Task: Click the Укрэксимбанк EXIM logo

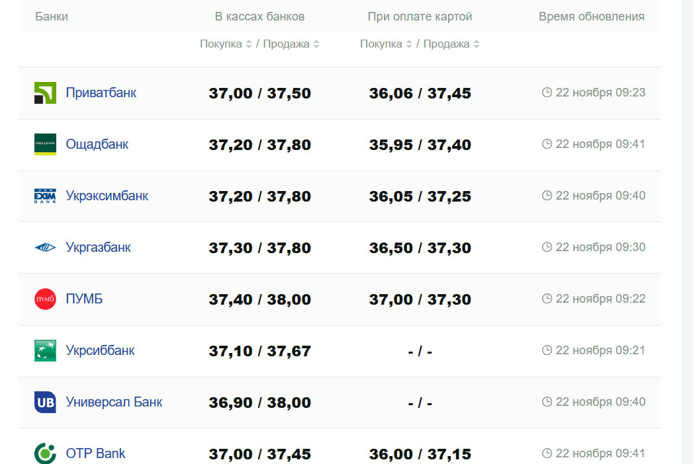Action: (45, 196)
